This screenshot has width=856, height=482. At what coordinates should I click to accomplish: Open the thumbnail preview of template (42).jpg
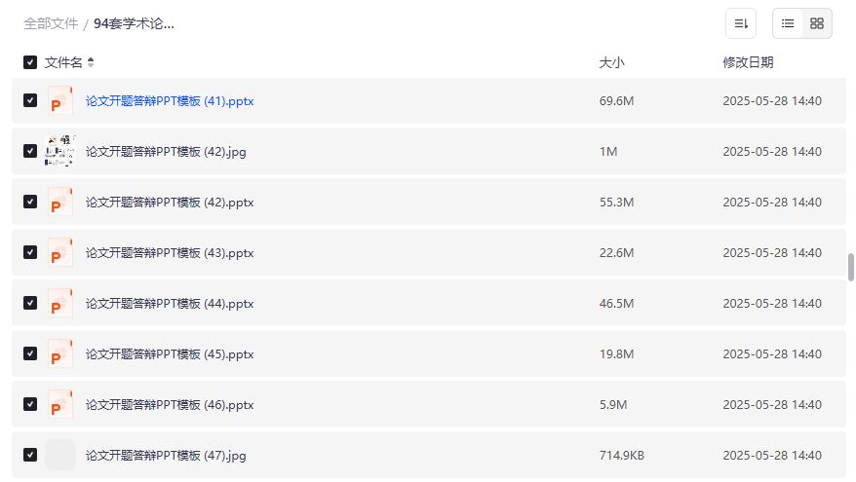(60, 152)
